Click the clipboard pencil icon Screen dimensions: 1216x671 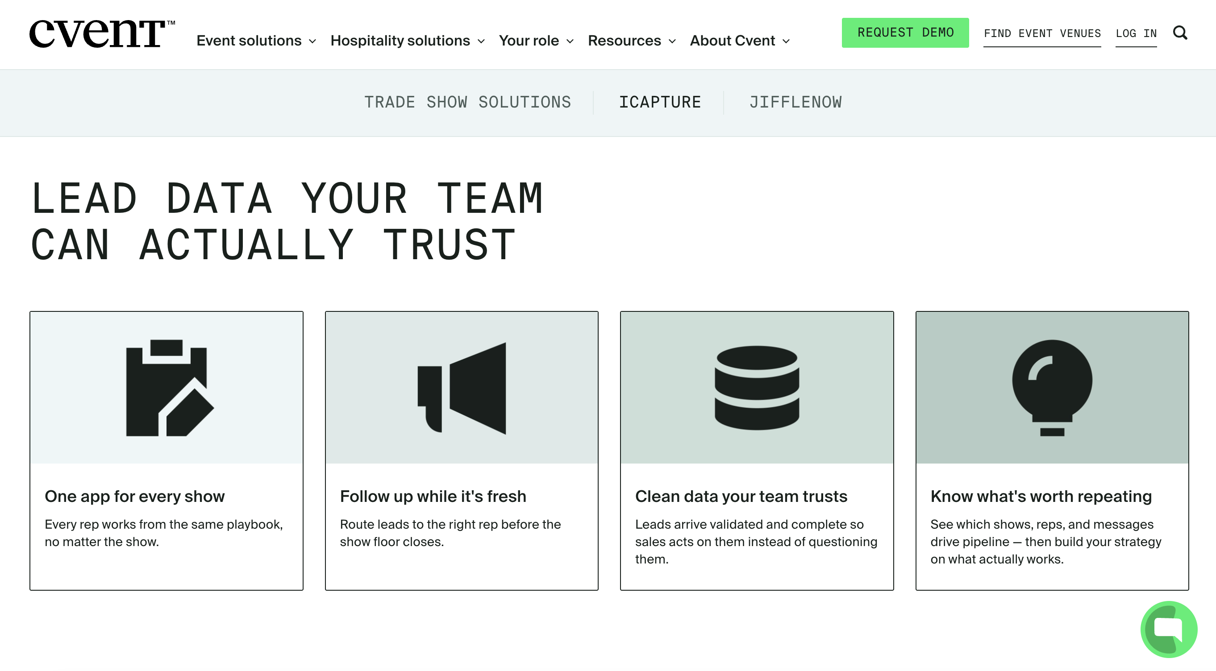pos(170,387)
